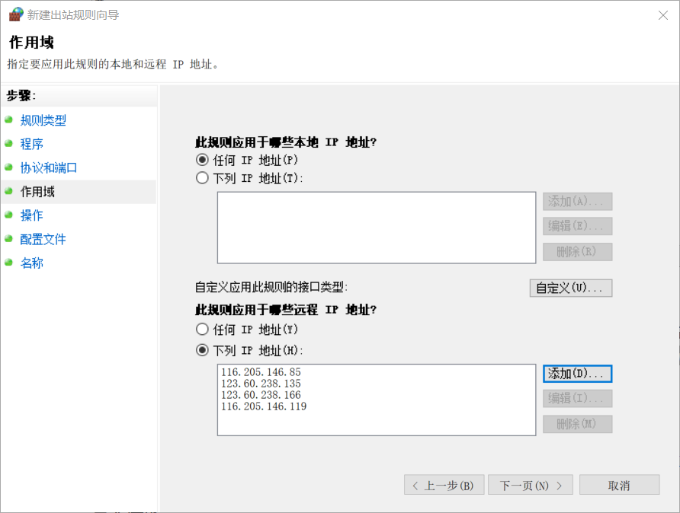Go to the 程序 step
The height and width of the screenshot is (513, 680).
coord(32,144)
